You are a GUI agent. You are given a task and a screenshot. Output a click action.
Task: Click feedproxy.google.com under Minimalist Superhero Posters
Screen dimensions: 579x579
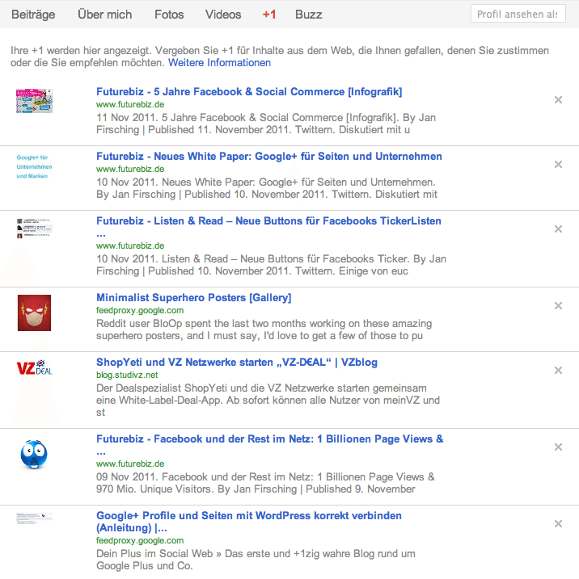click(x=140, y=311)
